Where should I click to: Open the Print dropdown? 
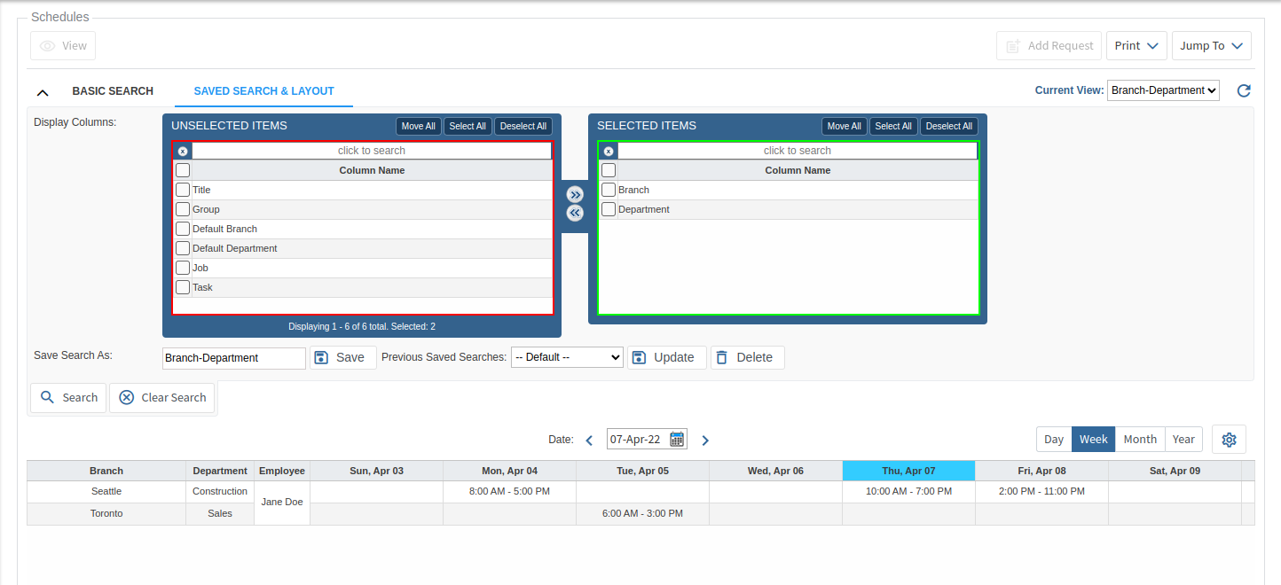(1136, 45)
